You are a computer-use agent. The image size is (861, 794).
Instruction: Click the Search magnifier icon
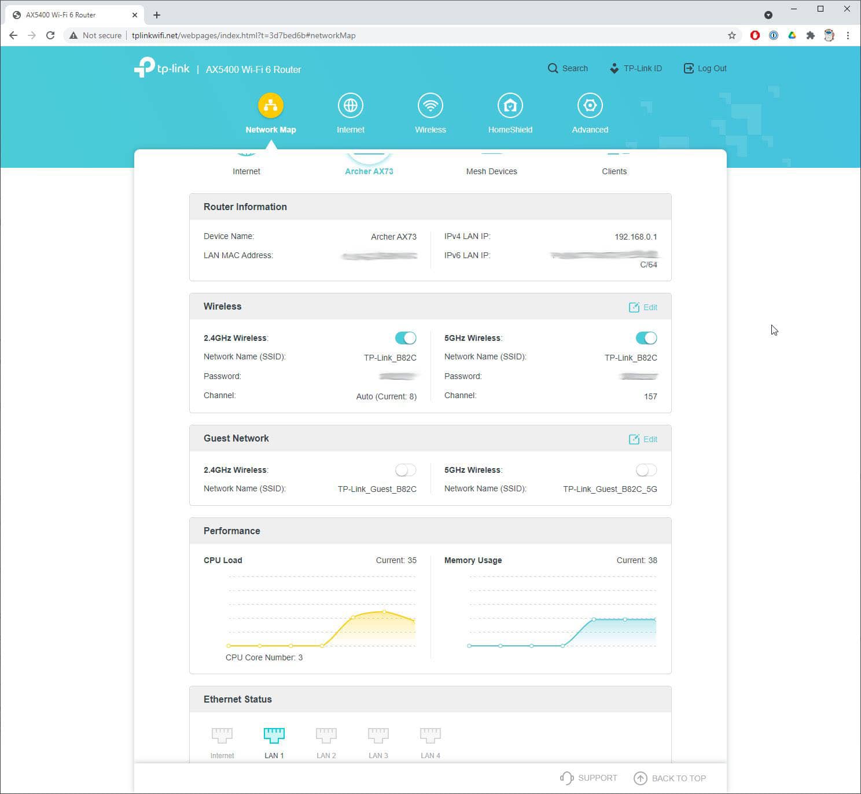click(x=553, y=68)
